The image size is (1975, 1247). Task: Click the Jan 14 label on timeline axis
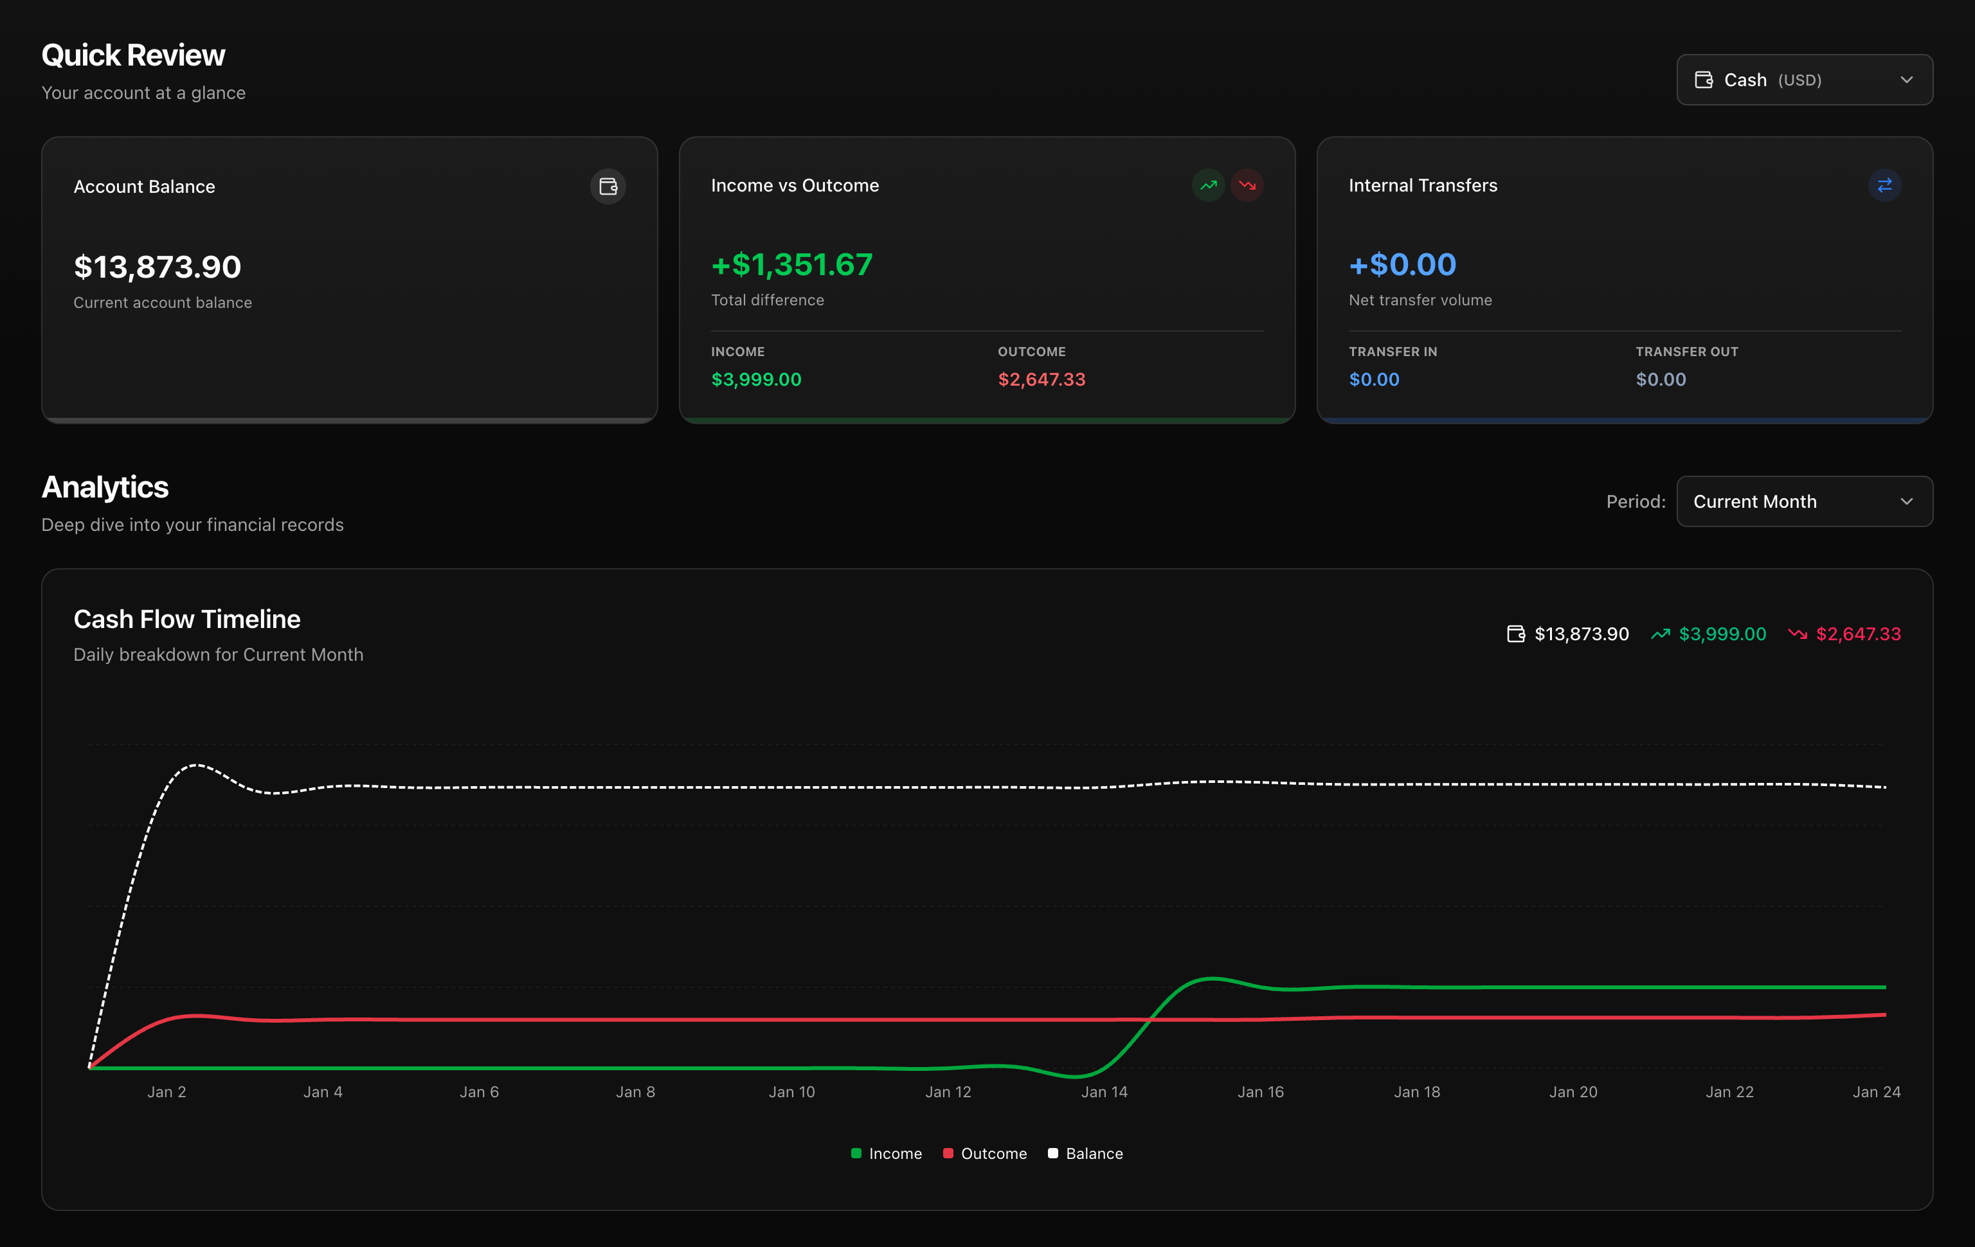(1105, 1091)
